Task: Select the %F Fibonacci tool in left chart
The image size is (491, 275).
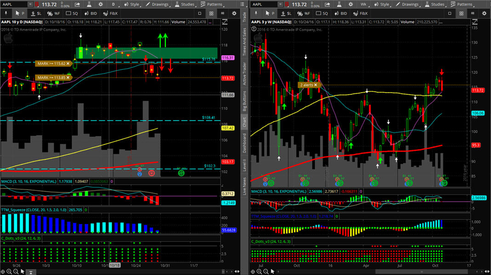Action: point(54,13)
